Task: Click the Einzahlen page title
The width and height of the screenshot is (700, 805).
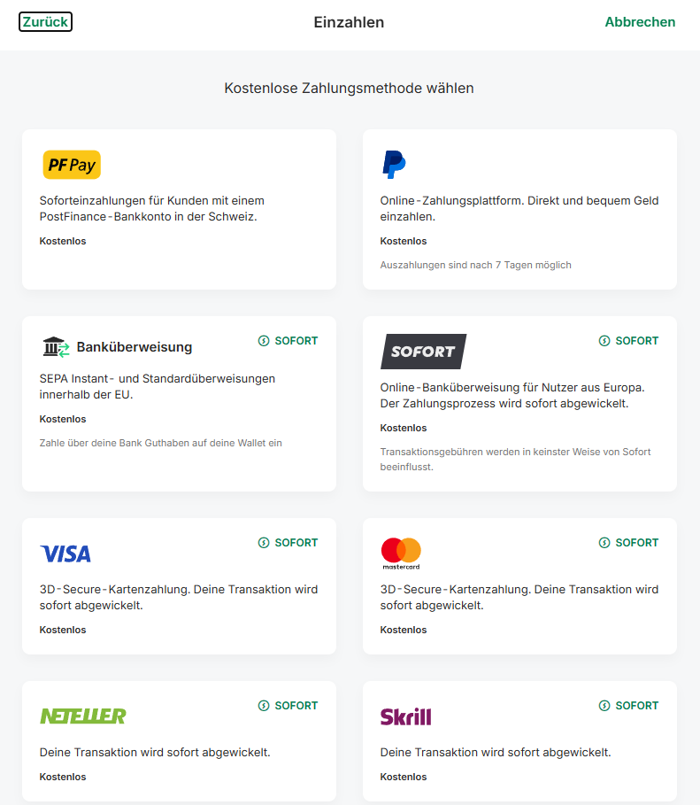Action: tap(349, 22)
